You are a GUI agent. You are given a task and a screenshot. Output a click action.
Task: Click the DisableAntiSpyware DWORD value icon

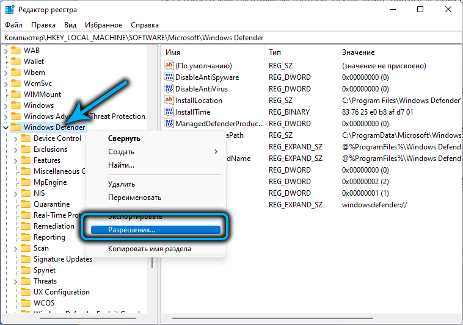click(x=170, y=77)
